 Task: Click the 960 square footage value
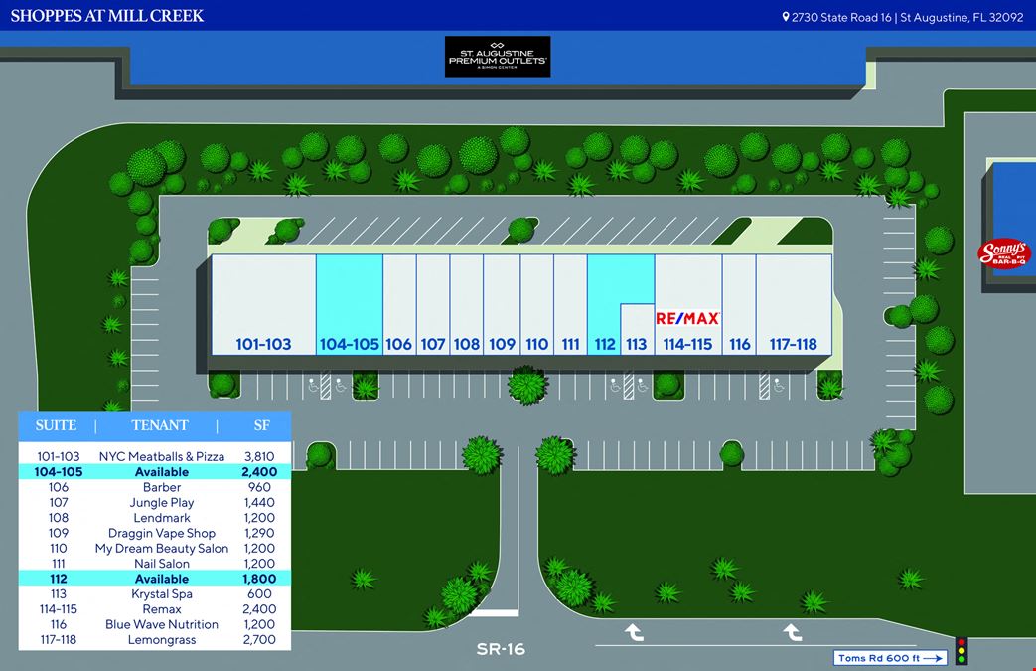pyautogui.click(x=259, y=487)
